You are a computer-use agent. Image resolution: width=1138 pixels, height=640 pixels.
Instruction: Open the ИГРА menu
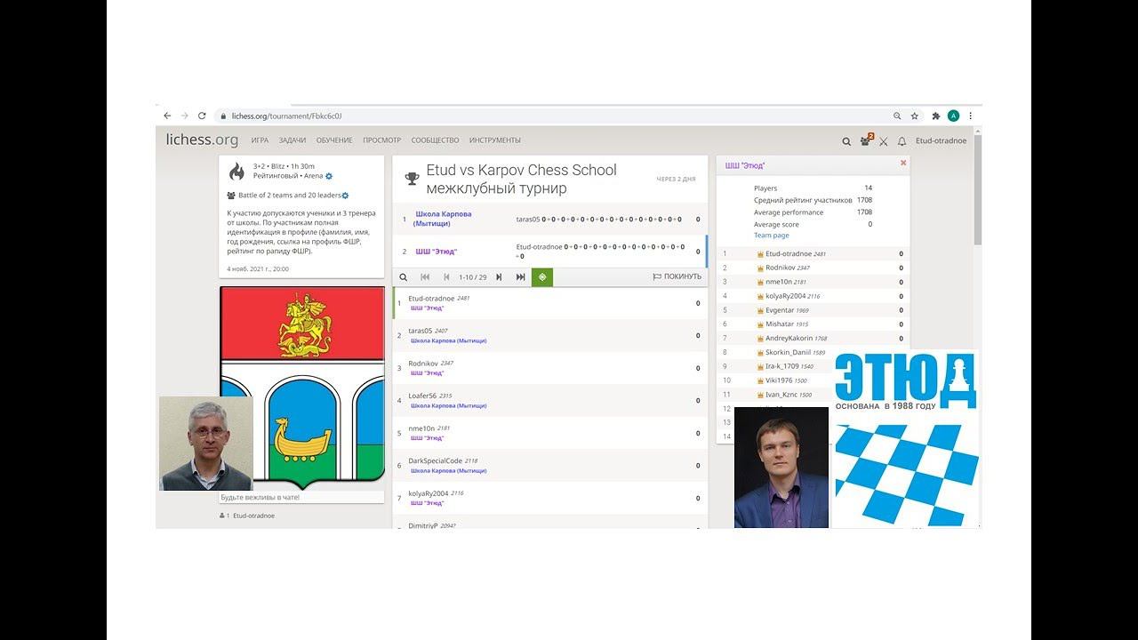pos(260,140)
